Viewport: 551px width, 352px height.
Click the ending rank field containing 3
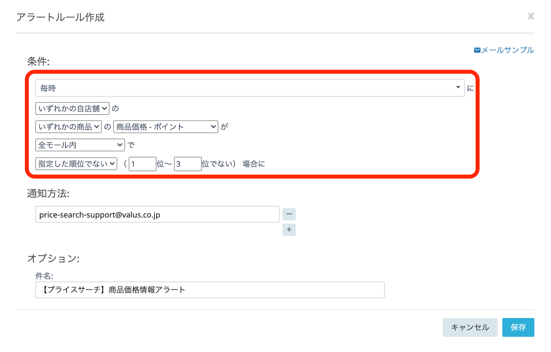tap(187, 164)
